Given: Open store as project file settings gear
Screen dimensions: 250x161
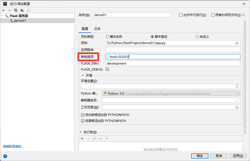Looking at the screenshot, I should [x=244, y=15].
